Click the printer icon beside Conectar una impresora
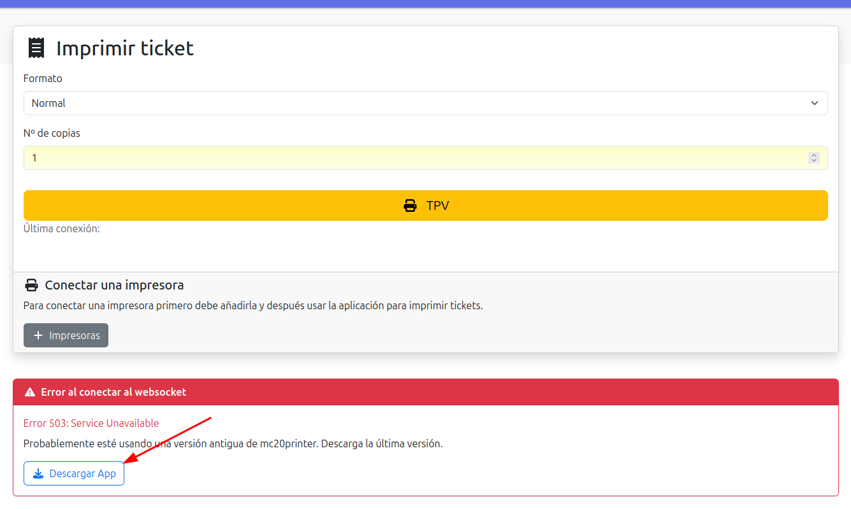This screenshot has width=851, height=509. [31, 285]
